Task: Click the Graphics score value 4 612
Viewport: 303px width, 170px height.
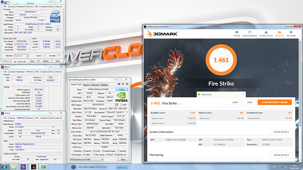Action: coord(192,113)
